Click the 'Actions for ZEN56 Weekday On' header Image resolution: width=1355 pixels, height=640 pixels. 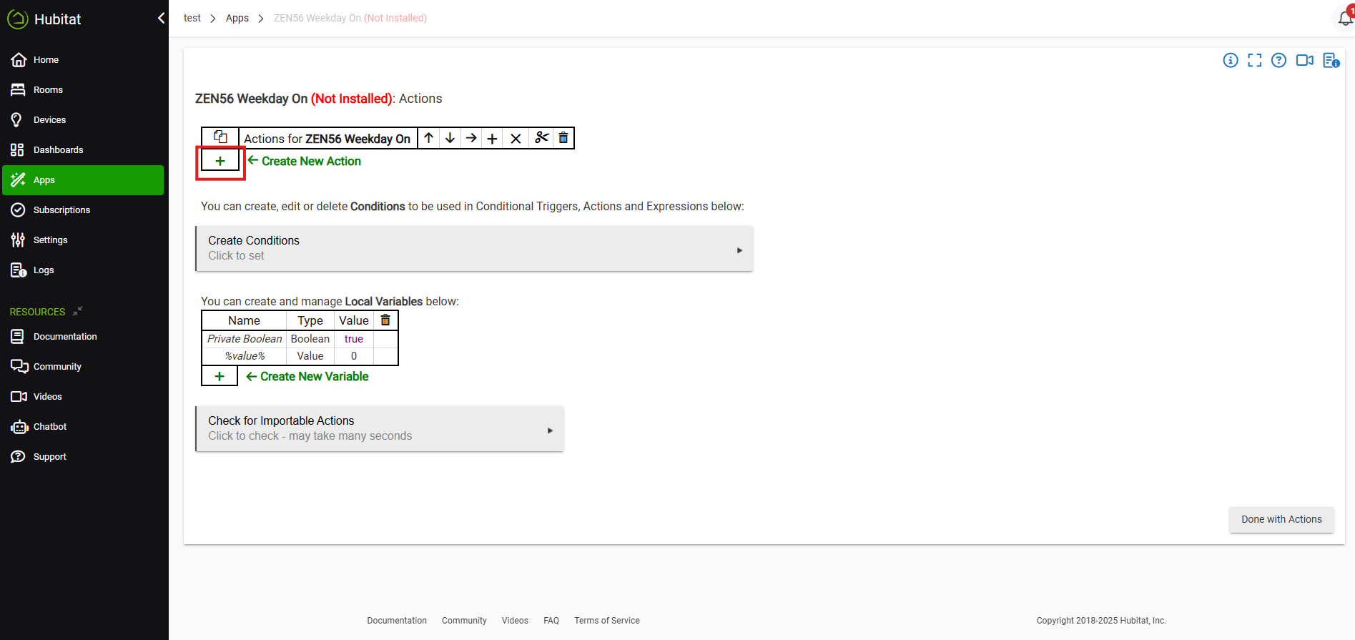click(327, 139)
